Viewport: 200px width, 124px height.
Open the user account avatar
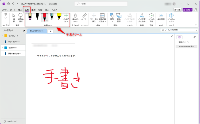[174, 4]
